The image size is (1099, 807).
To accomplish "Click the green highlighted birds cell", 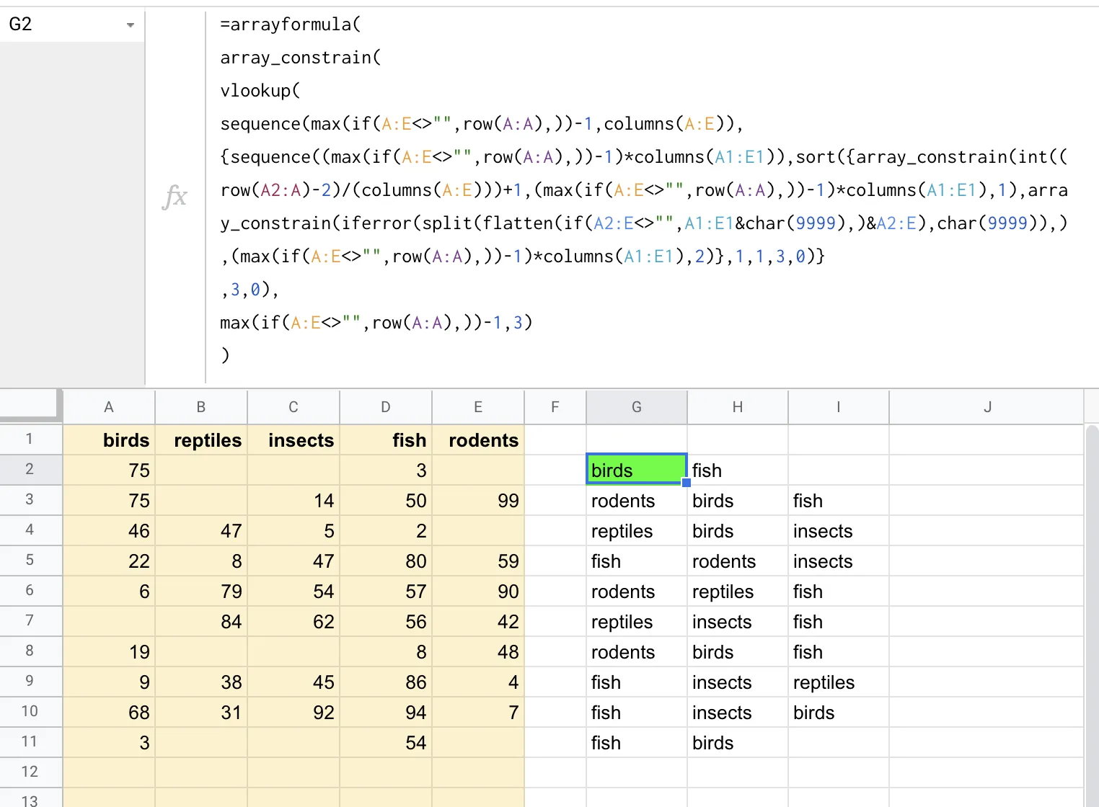I will (636, 470).
